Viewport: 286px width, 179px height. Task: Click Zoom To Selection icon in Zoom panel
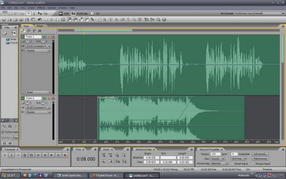coord(124,155)
